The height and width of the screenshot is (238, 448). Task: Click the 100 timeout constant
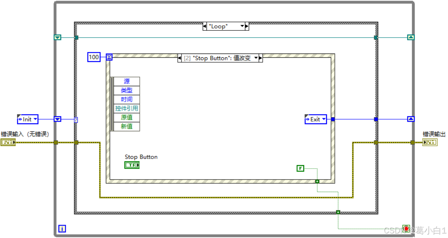tap(93, 57)
